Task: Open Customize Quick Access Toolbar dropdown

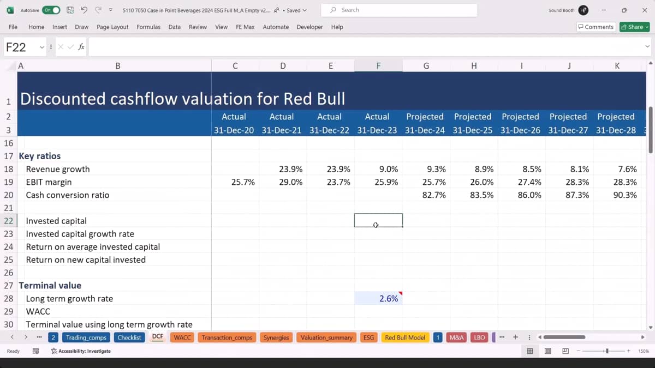Action: pyautogui.click(x=111, y=10)
